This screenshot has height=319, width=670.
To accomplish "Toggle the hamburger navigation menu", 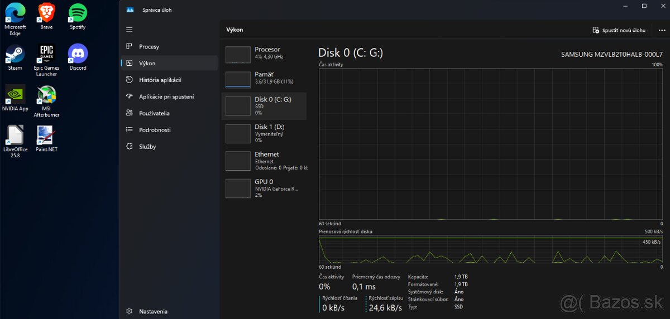I will (x=130, y=30).
